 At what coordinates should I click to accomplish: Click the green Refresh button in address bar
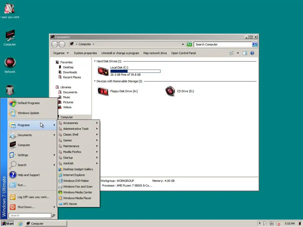[x=189, y=44]
